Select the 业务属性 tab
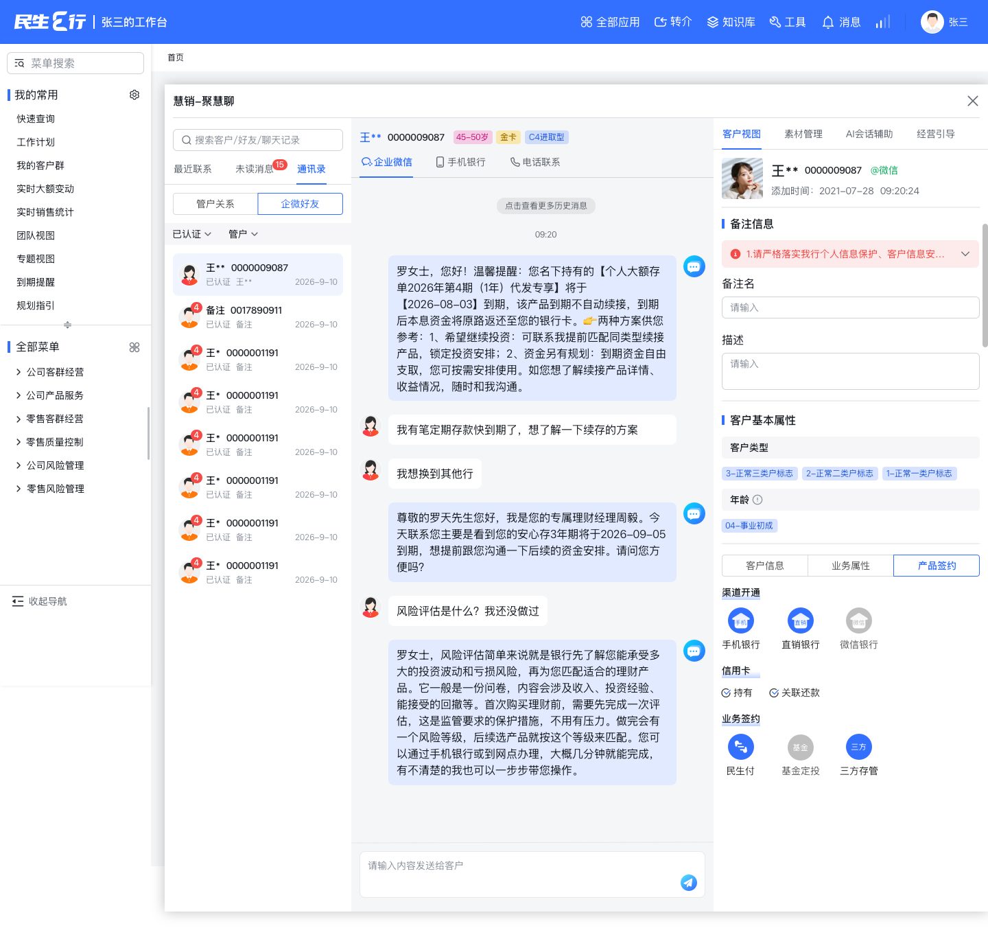The width and height of the screenshot is (988, 928). (851, 566)
